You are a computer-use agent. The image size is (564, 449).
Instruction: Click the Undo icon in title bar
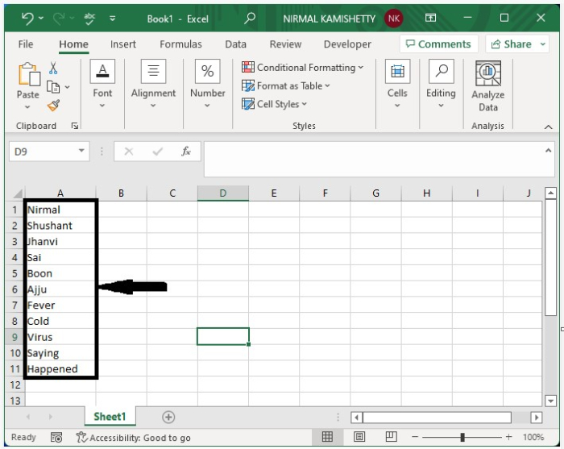tap(27, 18)
